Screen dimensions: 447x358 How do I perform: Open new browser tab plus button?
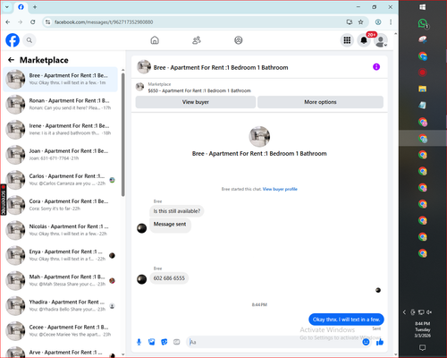coord(35,7)
